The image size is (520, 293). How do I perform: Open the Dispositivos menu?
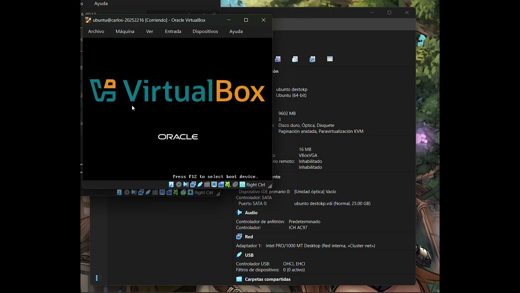(x=205, y=31)
